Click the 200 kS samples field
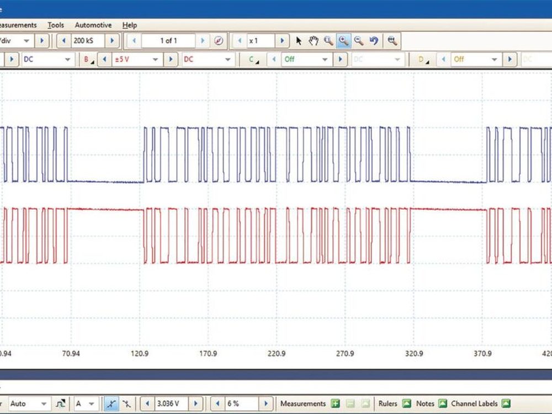Viewport: 552px width, 414px height. tap(88, 41)
